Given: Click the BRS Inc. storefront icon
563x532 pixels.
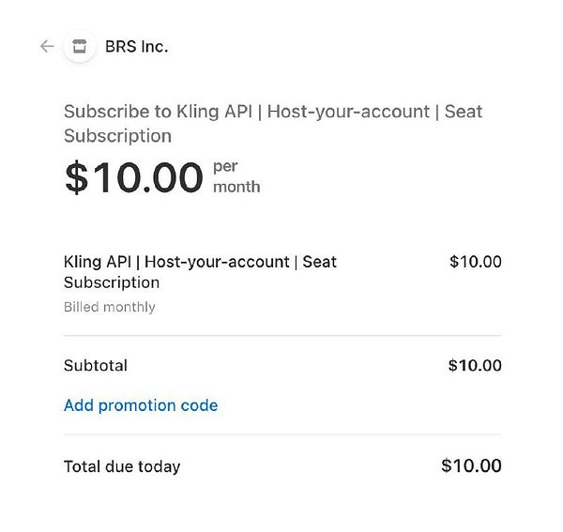Looking at the screenshot, I should [x=80, y=46].
